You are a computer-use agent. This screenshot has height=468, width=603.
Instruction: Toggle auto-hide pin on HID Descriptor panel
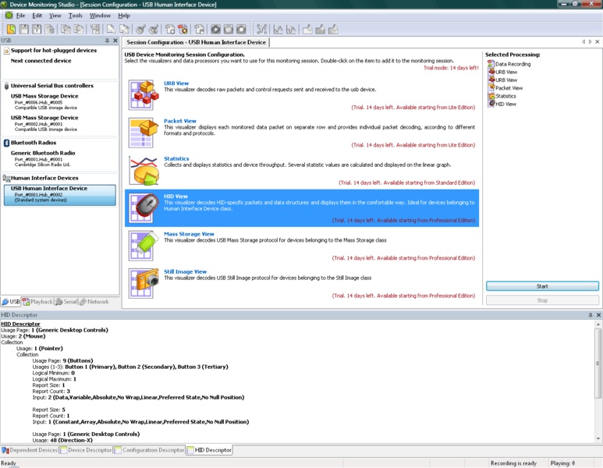(x=590, y=315)
